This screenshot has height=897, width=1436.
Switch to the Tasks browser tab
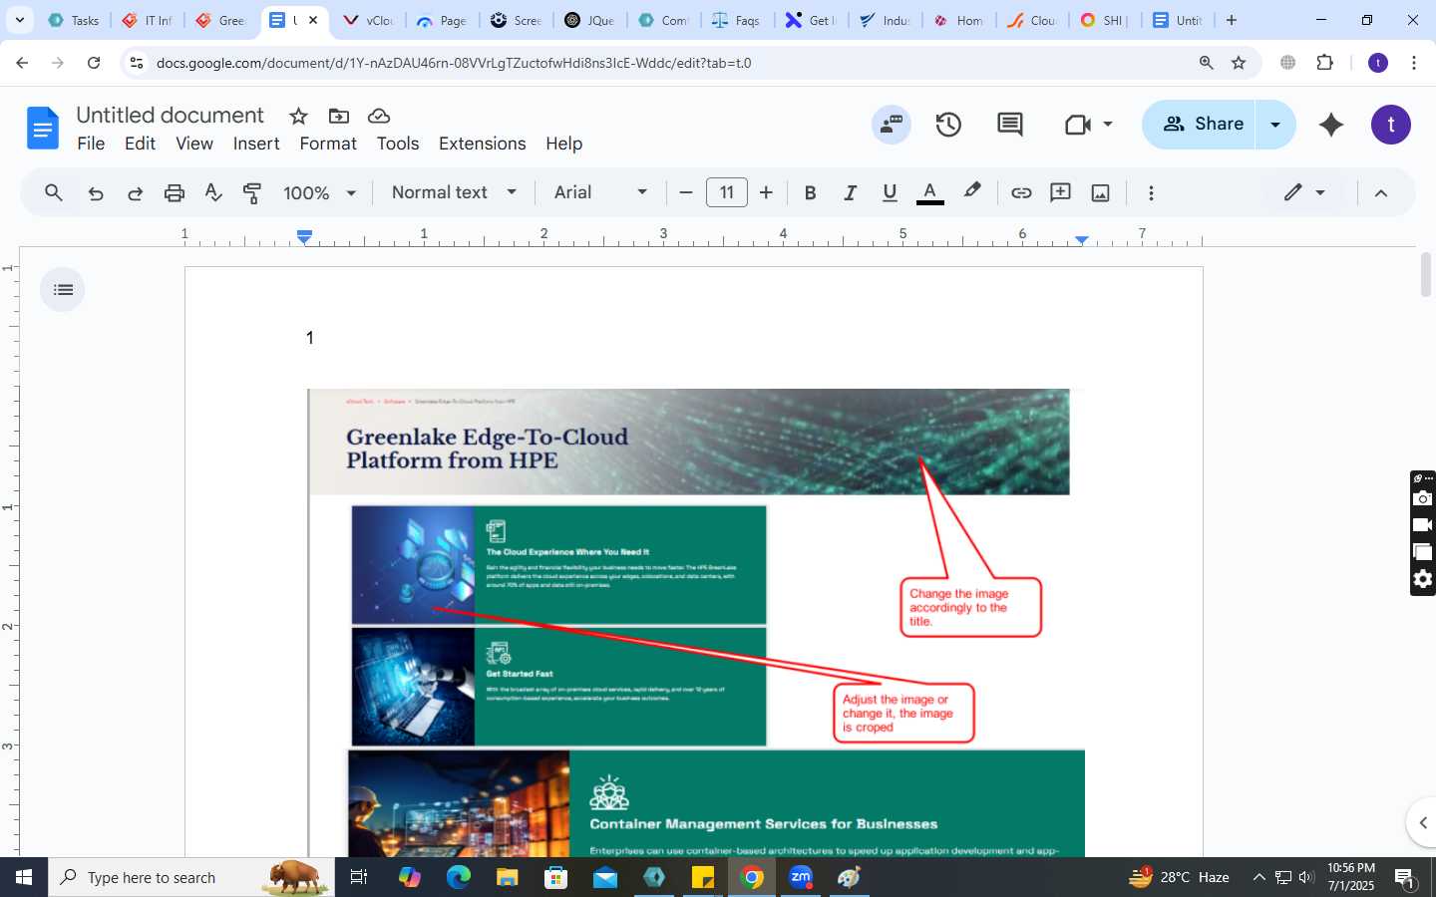click(75, 20)
